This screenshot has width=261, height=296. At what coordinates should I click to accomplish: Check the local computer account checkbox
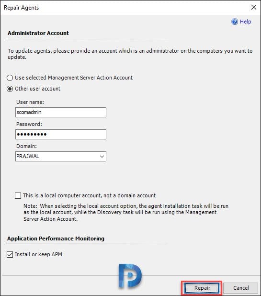[18, 195]
